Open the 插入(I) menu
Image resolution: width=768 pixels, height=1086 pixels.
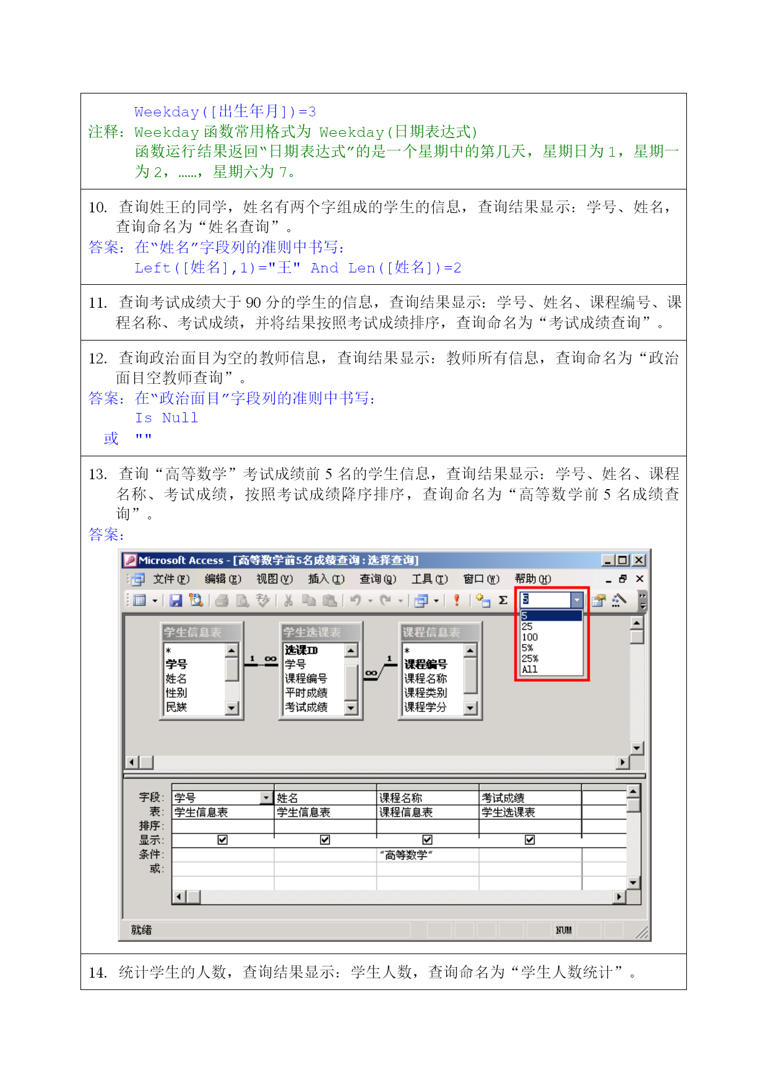326,580
